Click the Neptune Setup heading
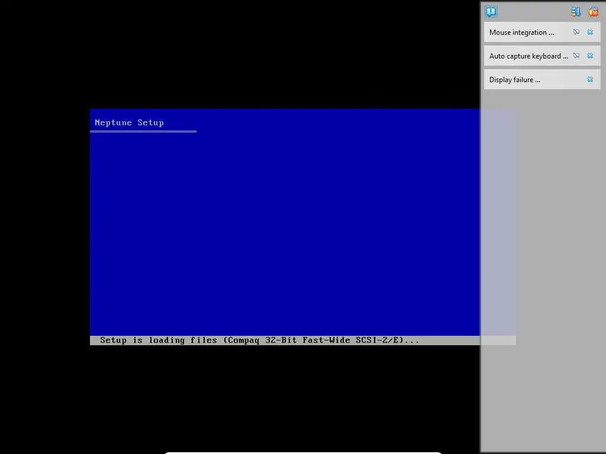This screenshot has height=454, width=606. pos(129,122)
